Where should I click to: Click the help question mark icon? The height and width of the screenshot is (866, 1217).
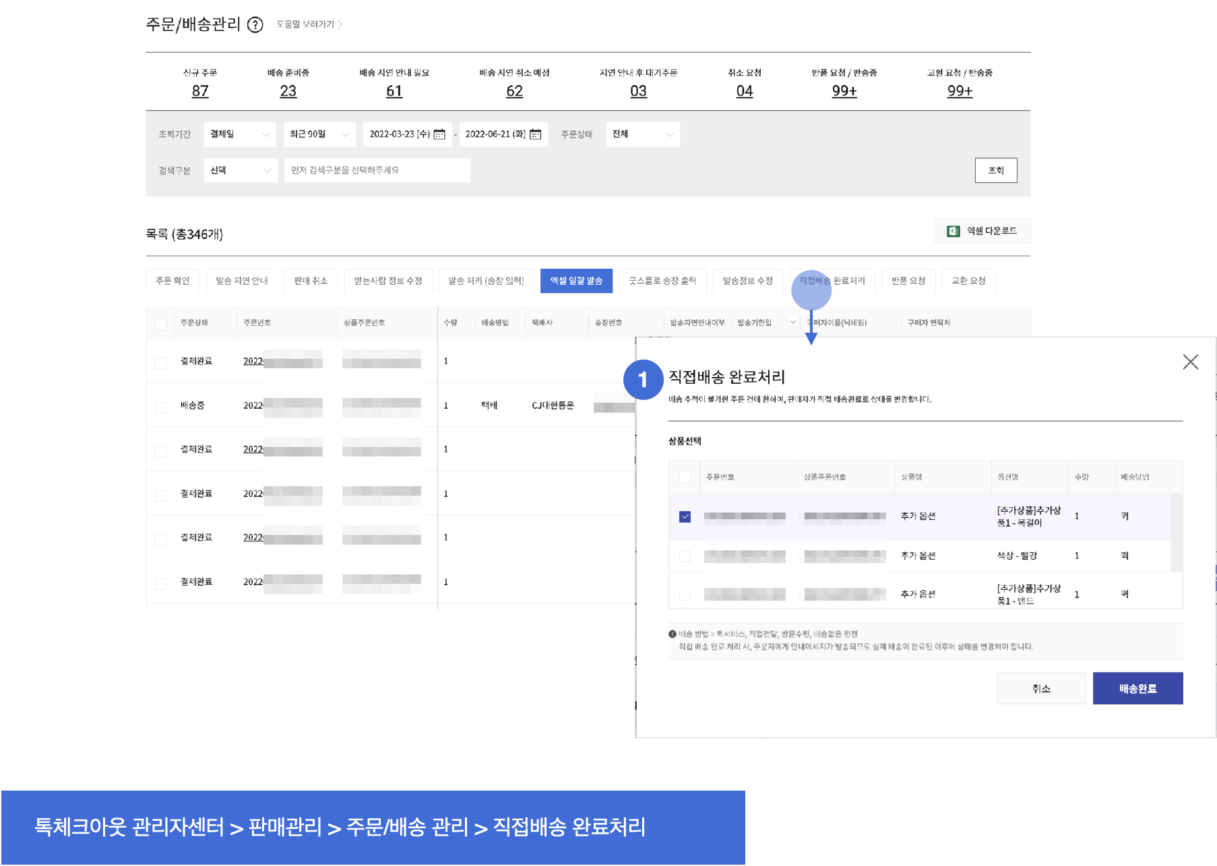[255, 25]
